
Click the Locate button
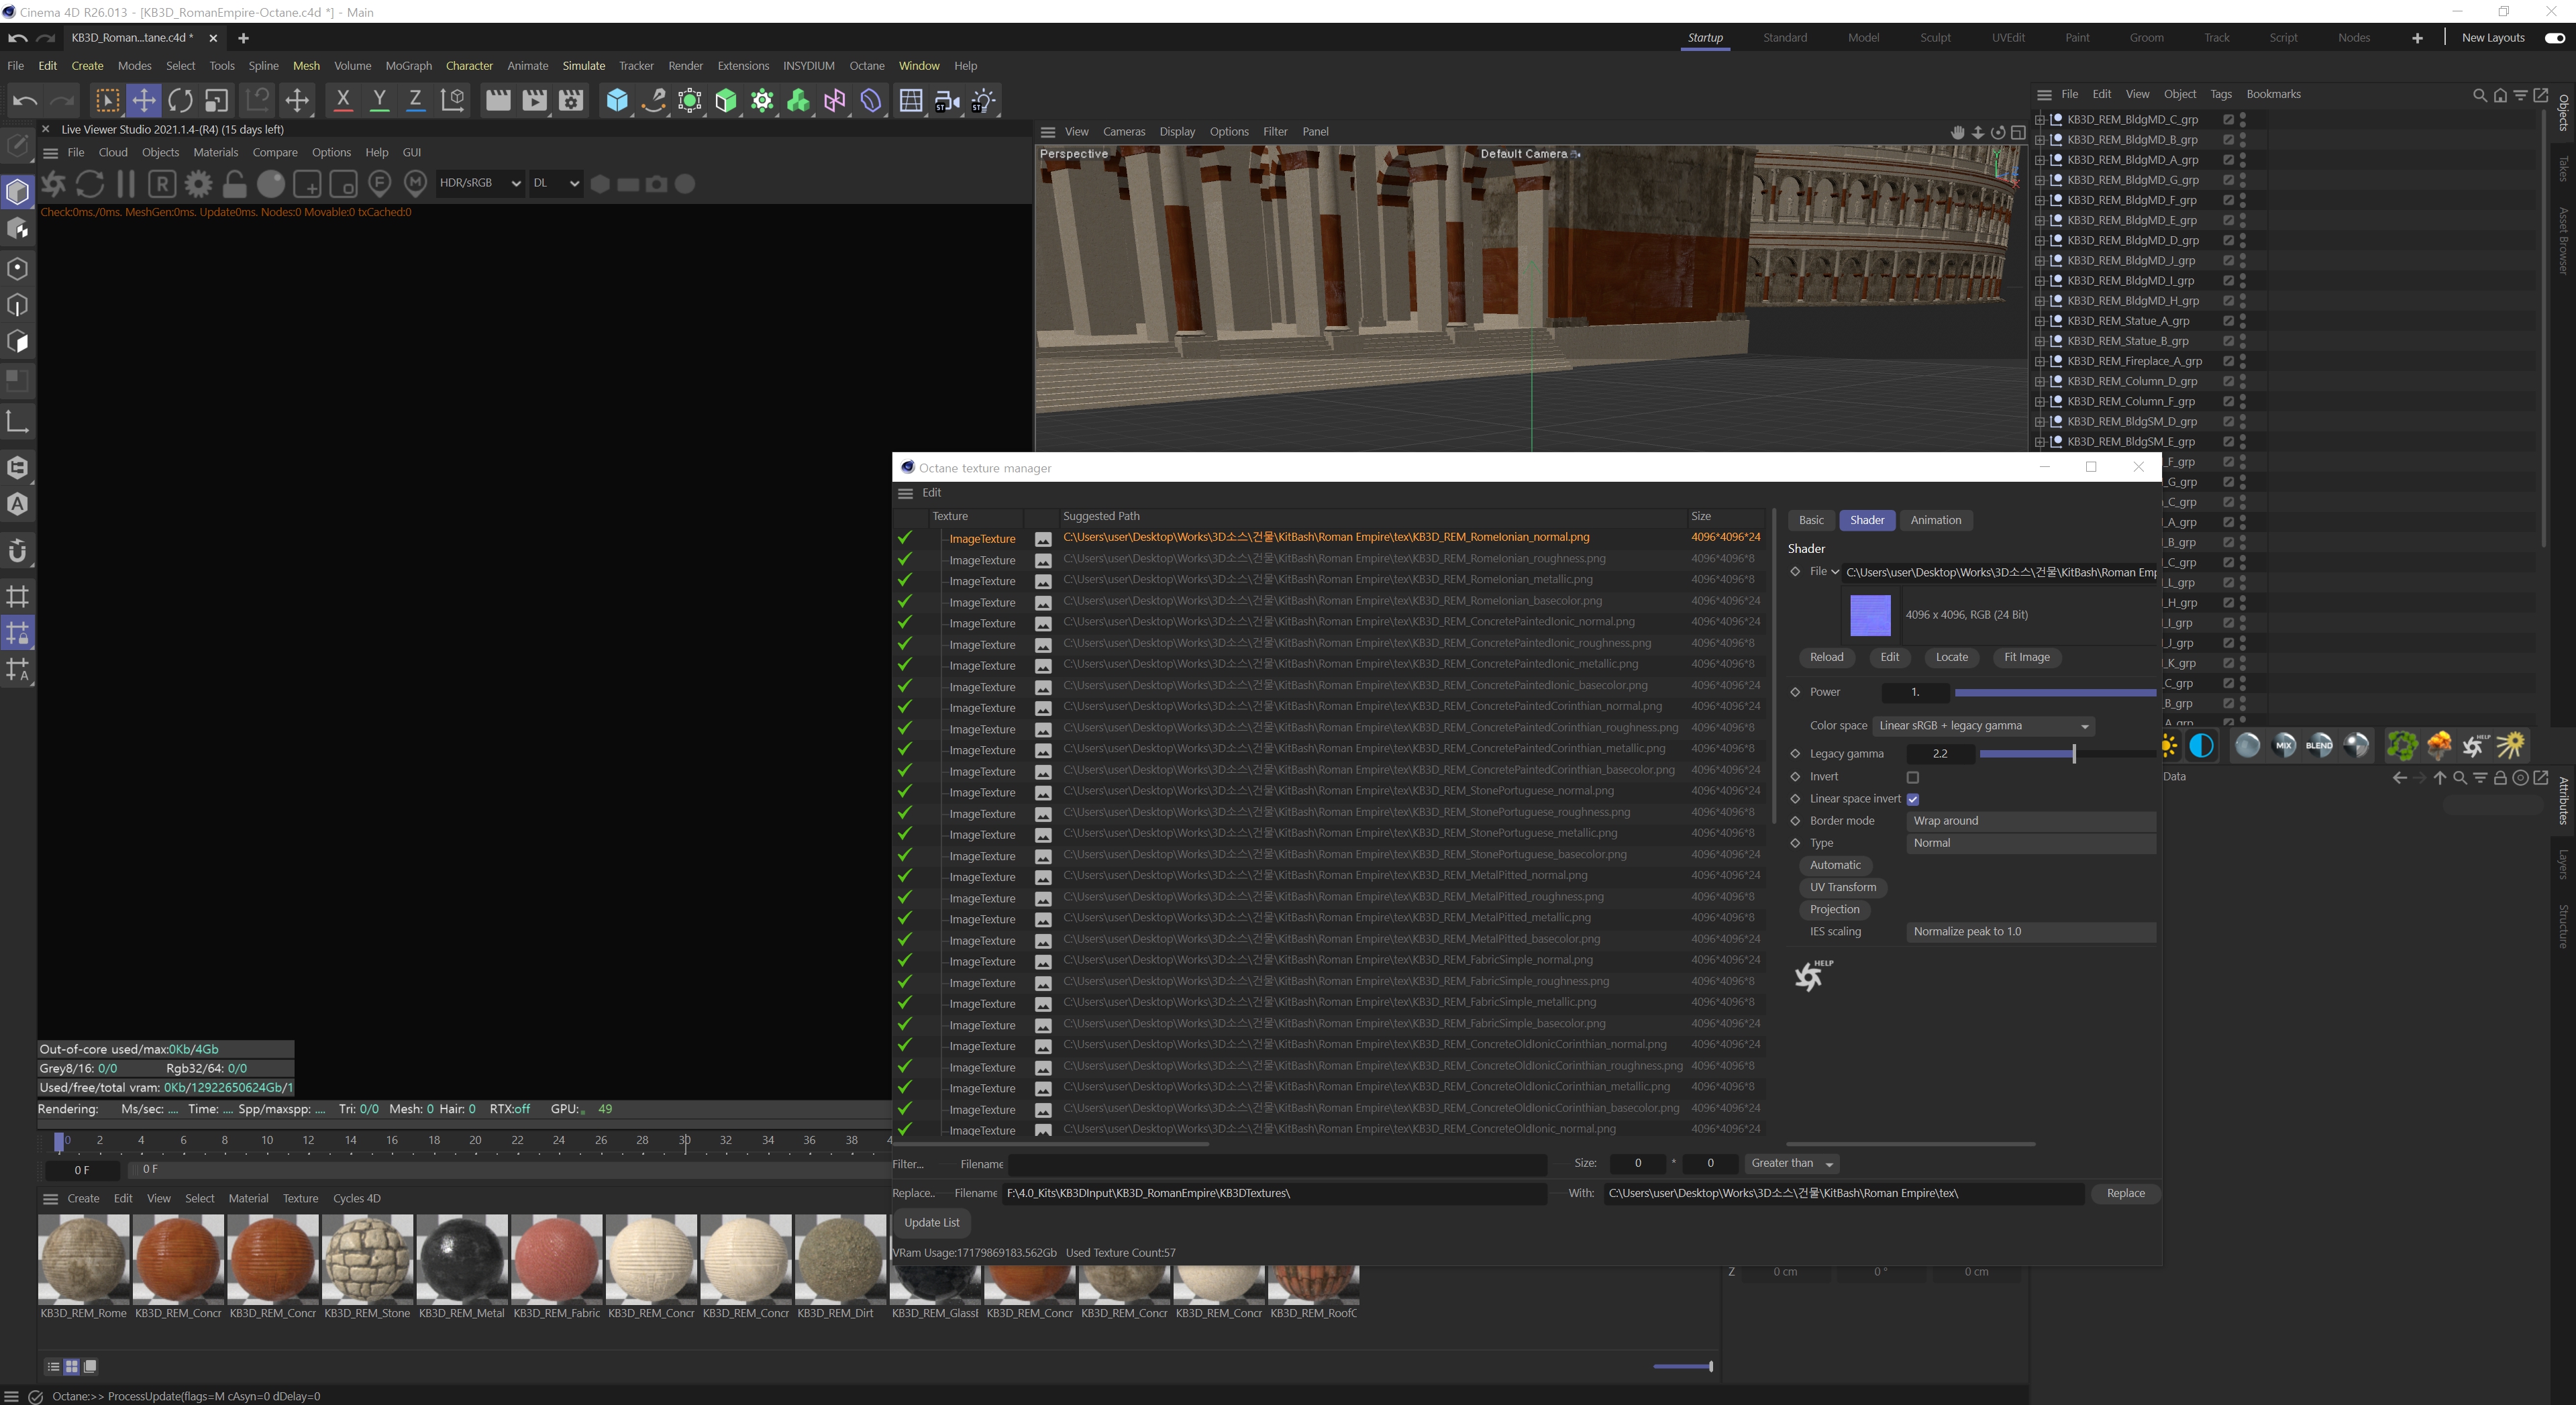1951,657
